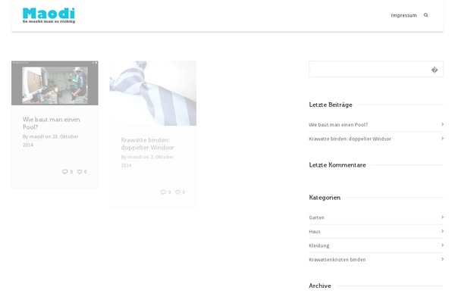This screenshot has height=303, width=455.
Task: Select Krawattenknoten binden category
Action: [x=337, y=260]
